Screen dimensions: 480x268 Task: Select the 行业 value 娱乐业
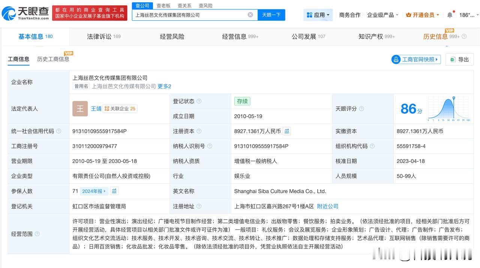(x=242, y=176)
